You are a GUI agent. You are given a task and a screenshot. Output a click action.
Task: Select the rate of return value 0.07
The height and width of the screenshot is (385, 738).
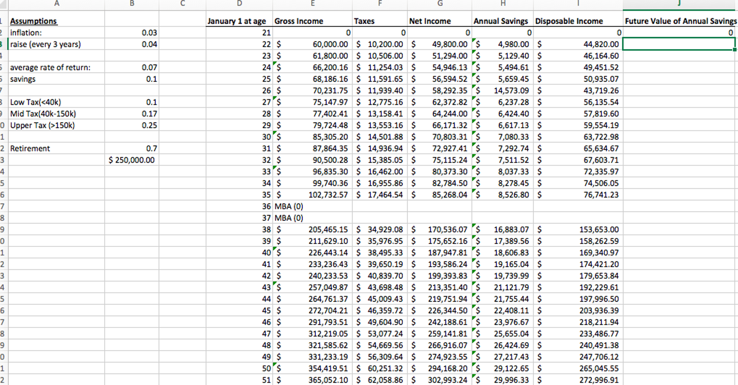coord(132,67)
